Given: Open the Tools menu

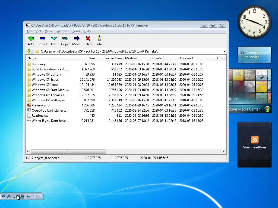Looking at the screenshot, I should coord(76,31).
